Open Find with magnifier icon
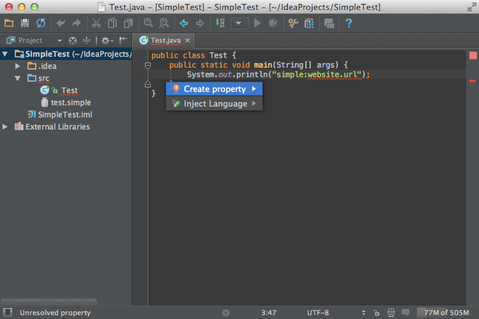The image size is (479, 319). pyautogui.click(x=148, y=23)
